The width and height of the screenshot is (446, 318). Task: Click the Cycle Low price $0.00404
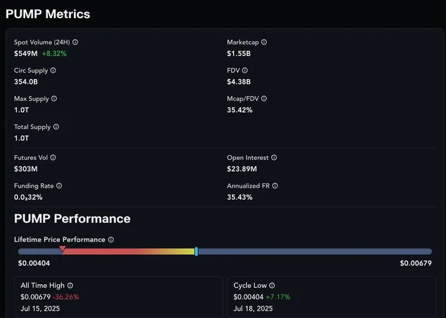(x=248, y=297)
